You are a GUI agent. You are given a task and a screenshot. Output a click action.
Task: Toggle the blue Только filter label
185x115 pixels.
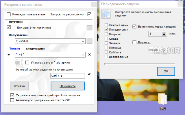coord(15,49)
